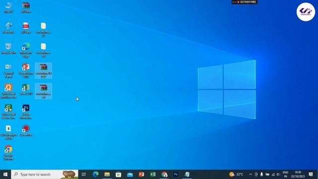Select the blank file icon beside All Data PDF
This screenshot has height=179, width=318.
click(43, 30)
